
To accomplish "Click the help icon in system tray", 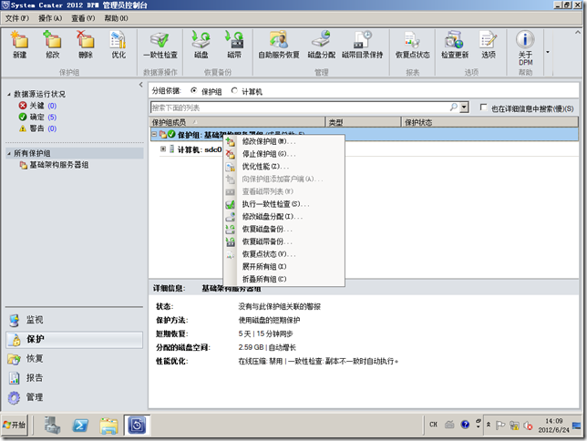I will click(465, 425).
